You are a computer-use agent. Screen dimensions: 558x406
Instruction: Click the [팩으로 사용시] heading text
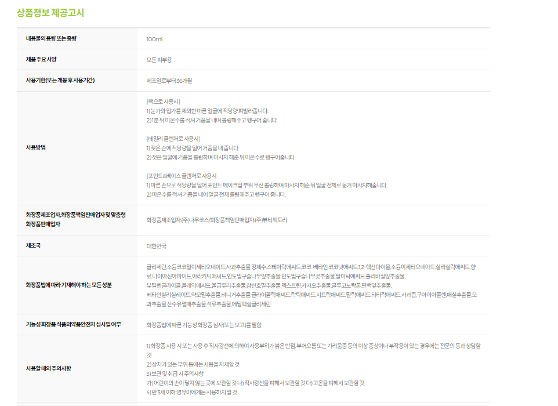[x=163, y=101]
